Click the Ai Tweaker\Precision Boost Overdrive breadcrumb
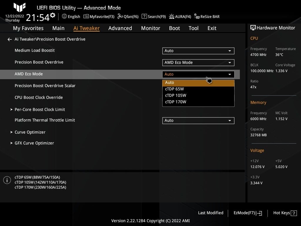301x226 pixels. click(x=50, y=39)
